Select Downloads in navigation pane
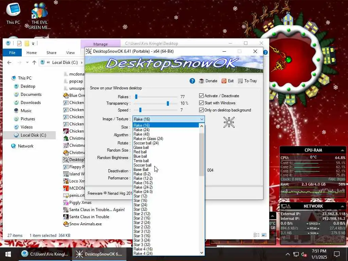The height and width of the screenshot is (261, 348). click(31, 103)
